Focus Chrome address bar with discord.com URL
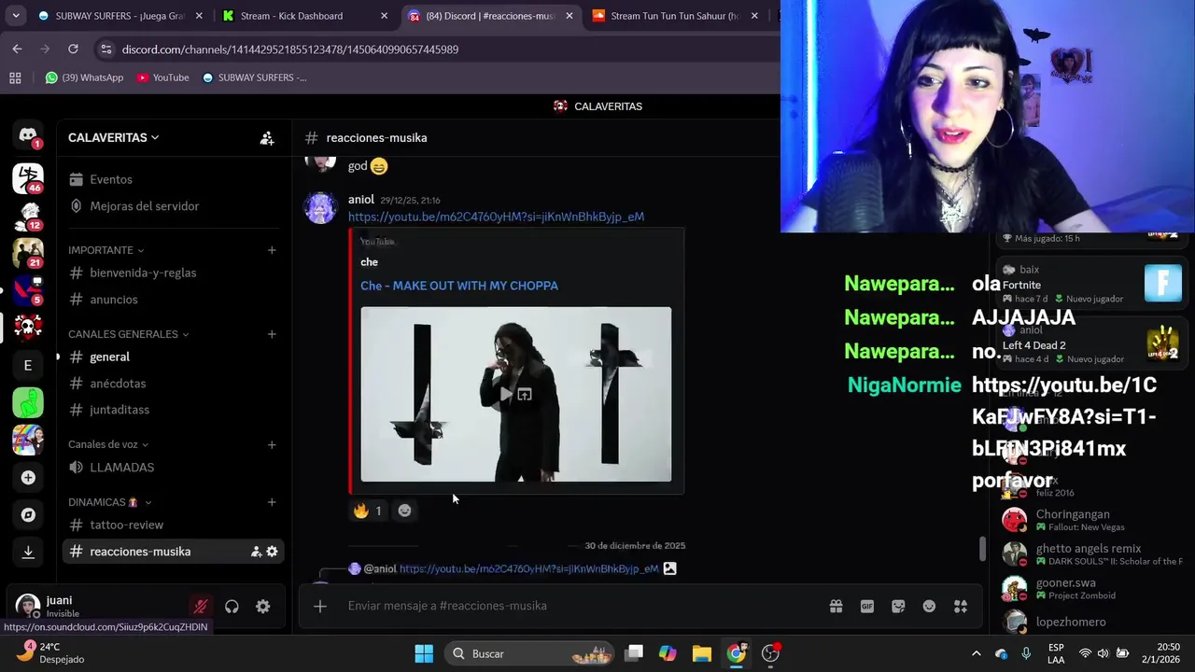Viewport: 1195px width, 672px height. click(x=439, y=49)
